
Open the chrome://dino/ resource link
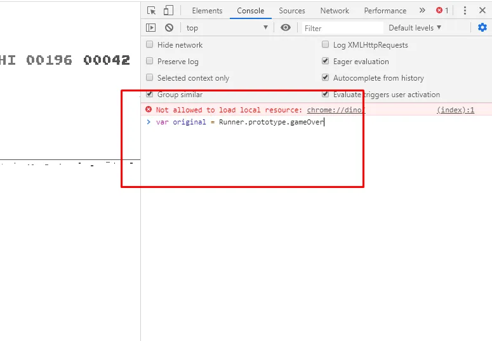click(336, 110)
